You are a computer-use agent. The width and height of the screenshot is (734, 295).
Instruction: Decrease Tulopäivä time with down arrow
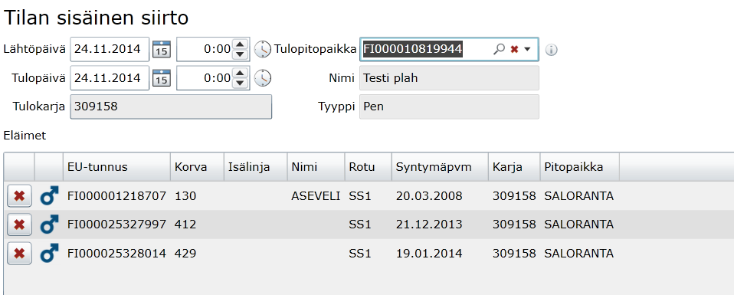coord(240,83)
